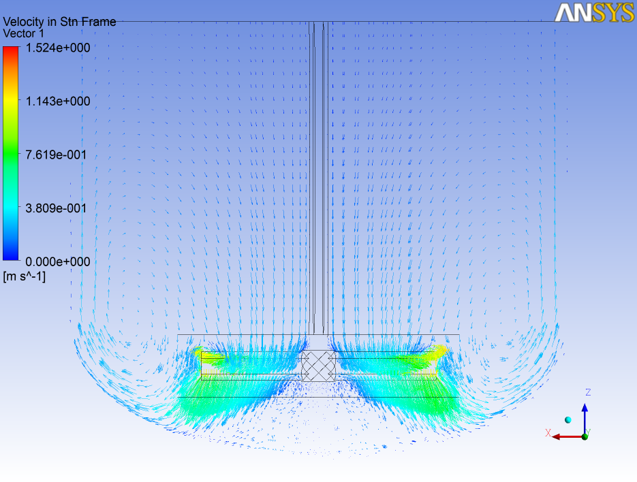Select the cross-hatched impeller hub
Screen dimensions: 637x482
[x=315, y=365]
